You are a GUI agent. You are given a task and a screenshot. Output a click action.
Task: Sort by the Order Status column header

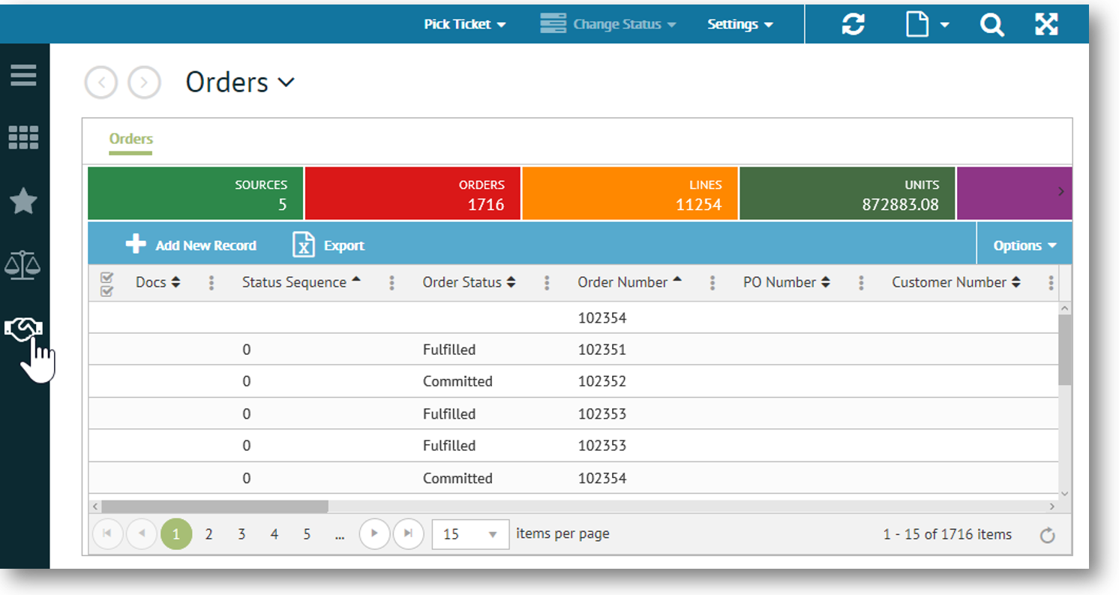click(462, 282)
